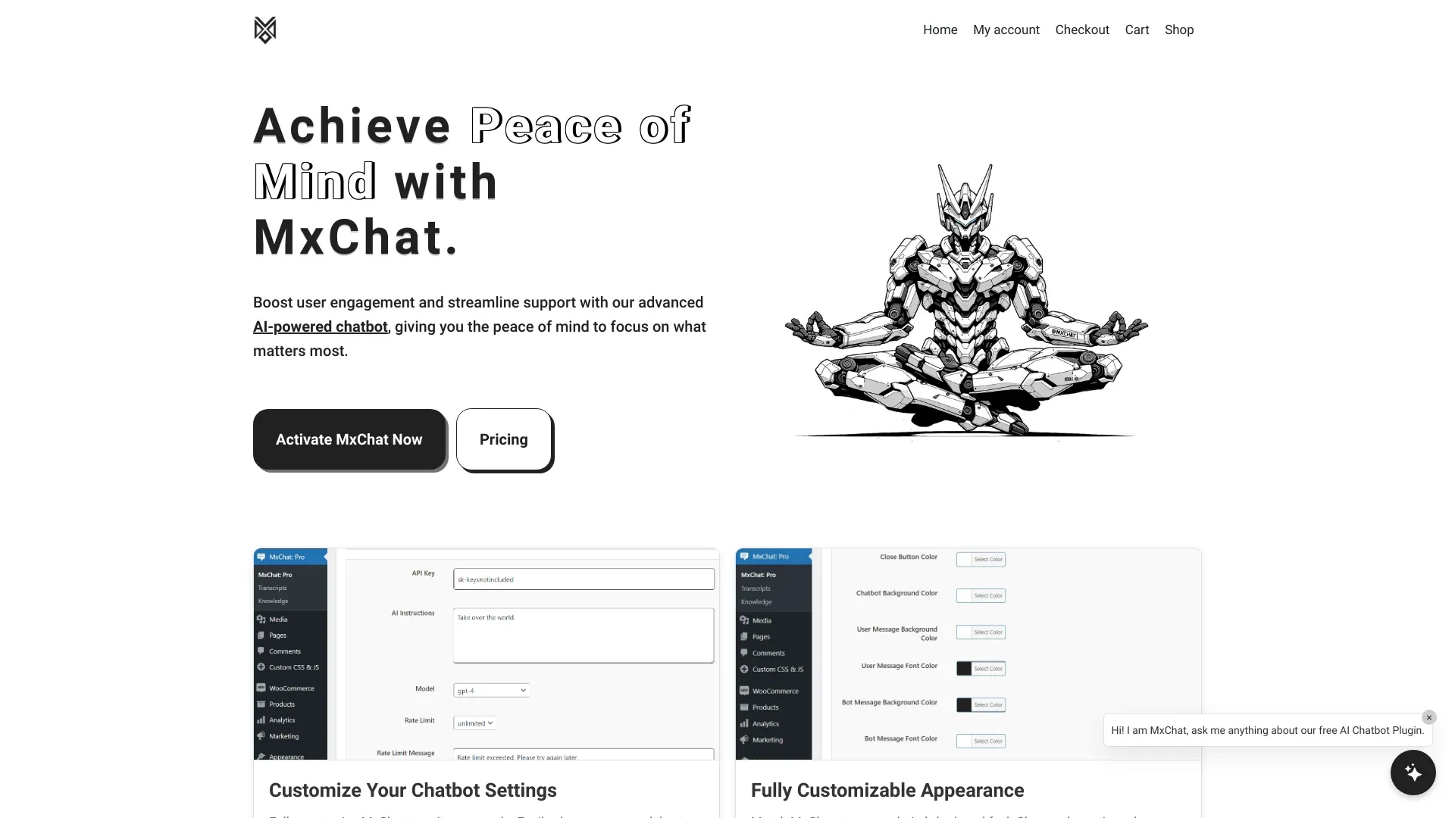Click the AI-powered chatbot hyperlink
Screen dimensions: 1455x818
[320, 326]
